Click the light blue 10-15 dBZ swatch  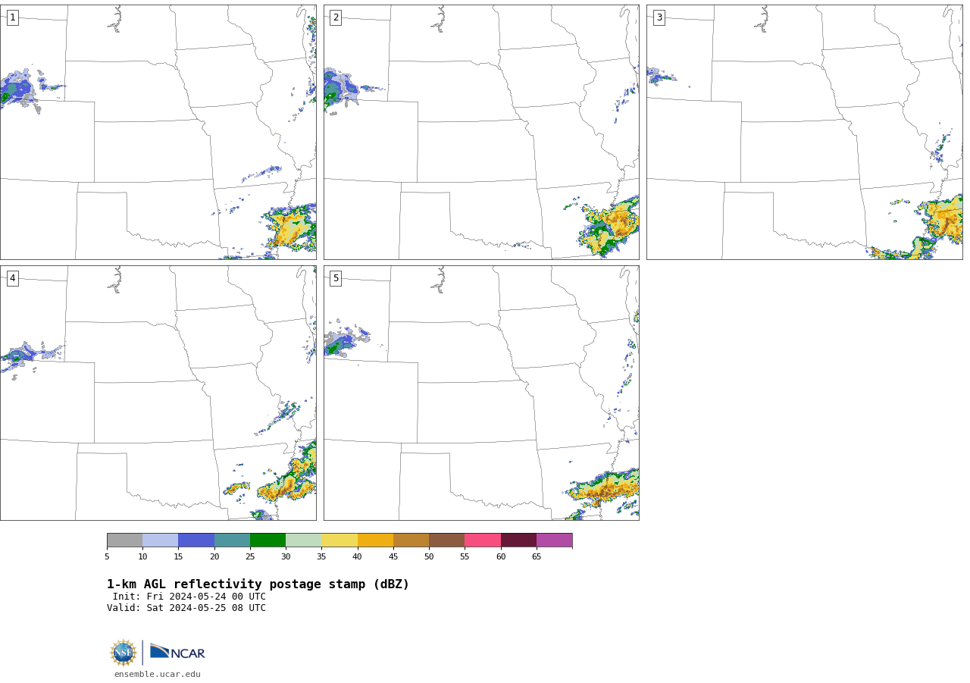coord(160,540)
